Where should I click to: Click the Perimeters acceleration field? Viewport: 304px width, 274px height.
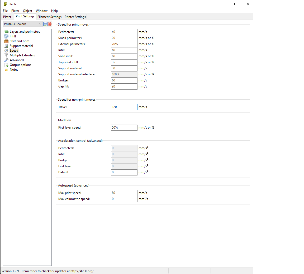124,148
